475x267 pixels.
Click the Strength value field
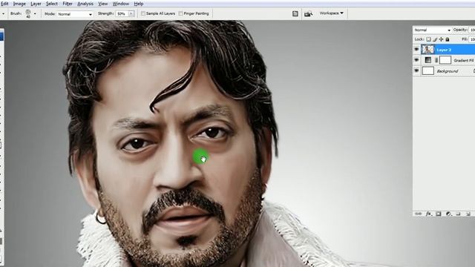(x=122, y=13)
